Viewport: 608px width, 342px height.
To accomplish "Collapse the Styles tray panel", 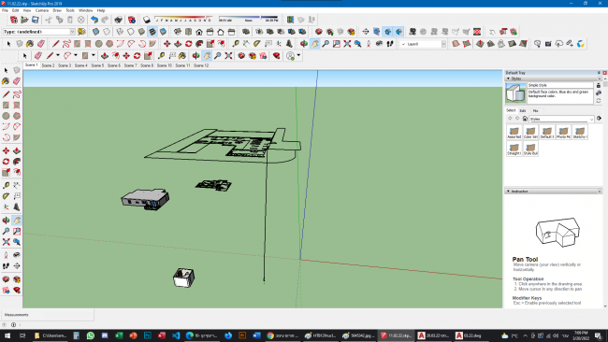I will [508, 78].
